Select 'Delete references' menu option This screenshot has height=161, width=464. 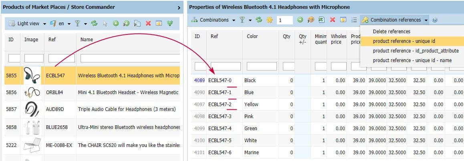(391, 31)
